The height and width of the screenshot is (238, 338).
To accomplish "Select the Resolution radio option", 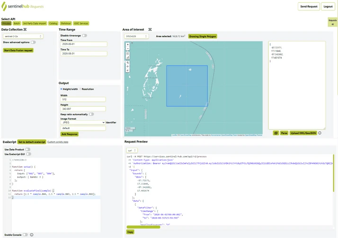I will tap(80, 89).
